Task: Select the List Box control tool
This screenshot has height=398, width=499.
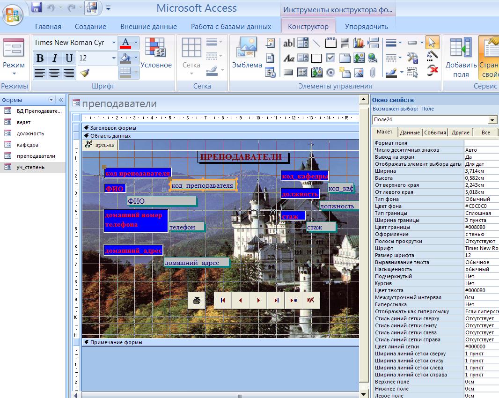Action: coord(303,58)
